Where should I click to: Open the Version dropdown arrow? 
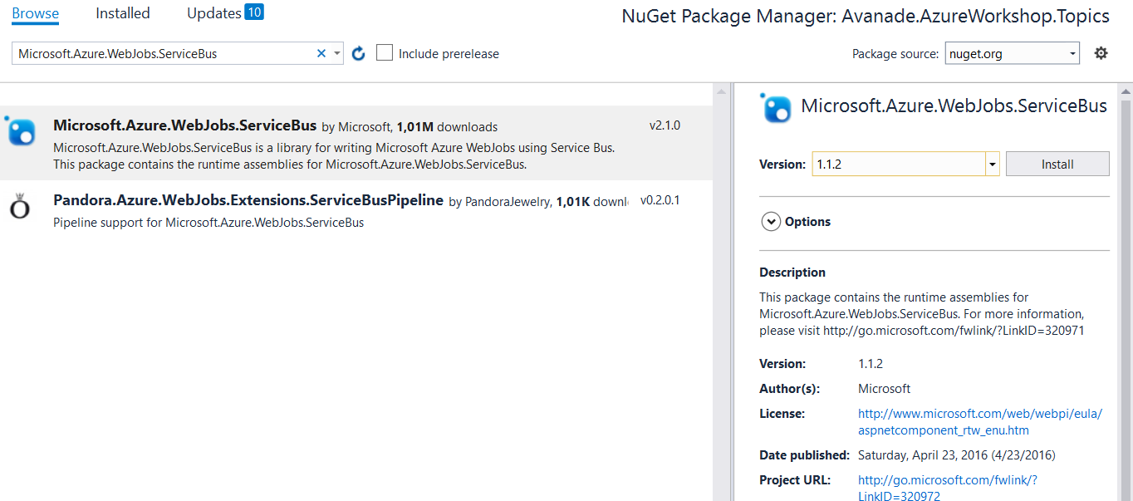click(x=992, y=165)
